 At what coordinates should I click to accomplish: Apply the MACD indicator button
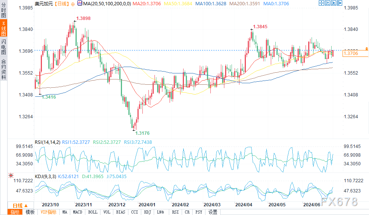pos(77,212)
